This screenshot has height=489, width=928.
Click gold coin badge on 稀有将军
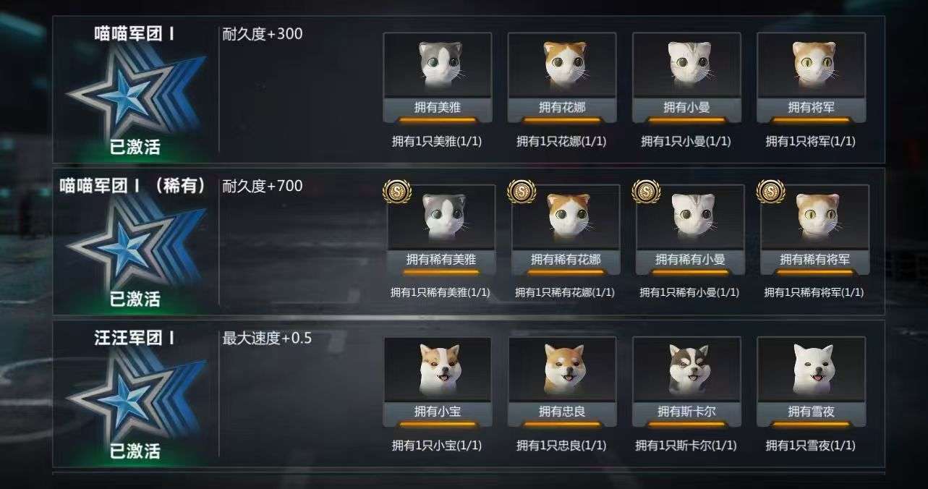pyautogui.click(x=770, y=192)
